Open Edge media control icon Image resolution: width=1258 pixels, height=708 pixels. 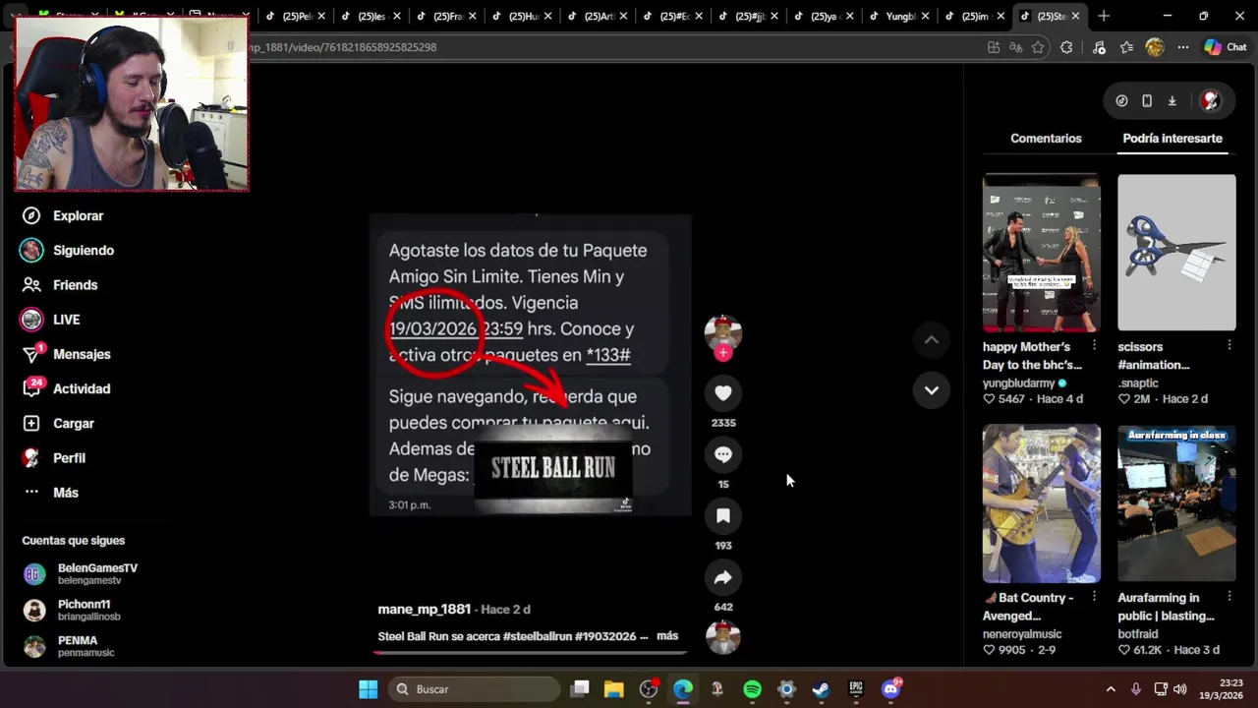click(1099, 47)
